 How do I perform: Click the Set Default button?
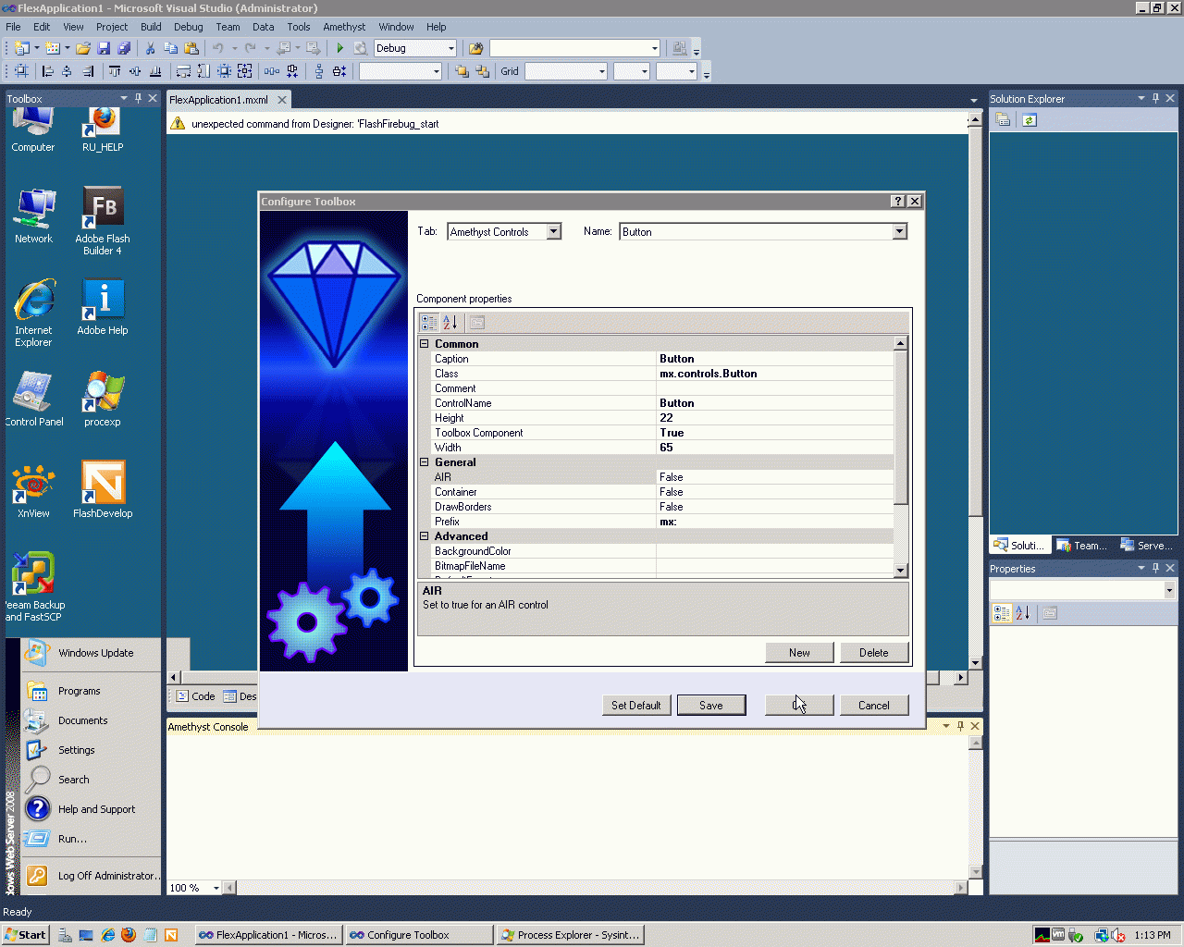(x=636, y=706)
